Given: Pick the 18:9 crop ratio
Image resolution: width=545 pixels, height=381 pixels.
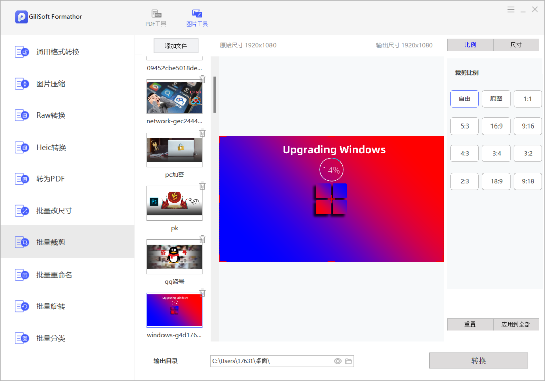Looking at the screenshot, I should coord(496,181).
